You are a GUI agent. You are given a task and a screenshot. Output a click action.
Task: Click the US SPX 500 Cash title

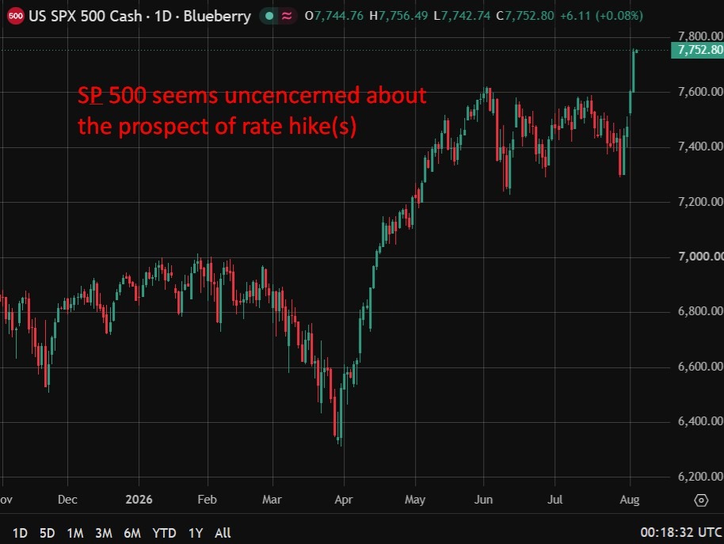tap(86, 16)
